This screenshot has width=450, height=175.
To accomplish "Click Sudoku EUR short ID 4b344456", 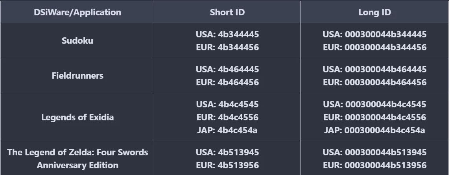I will tap(227, 47).
